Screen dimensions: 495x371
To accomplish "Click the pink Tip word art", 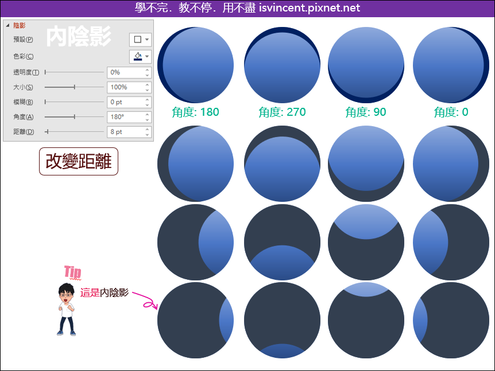I will tap(73, 272).
